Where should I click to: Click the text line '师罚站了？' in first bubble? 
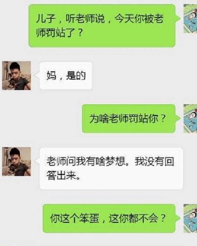tap(59, 33)
